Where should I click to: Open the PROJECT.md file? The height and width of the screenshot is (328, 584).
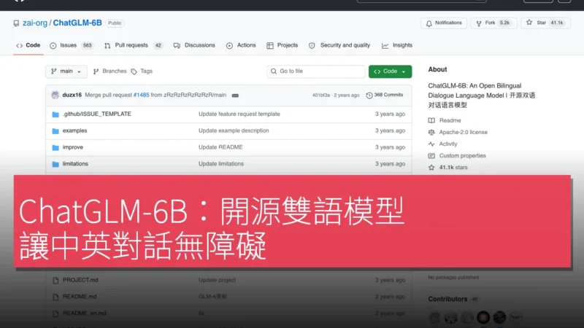[x=80, y=280]
